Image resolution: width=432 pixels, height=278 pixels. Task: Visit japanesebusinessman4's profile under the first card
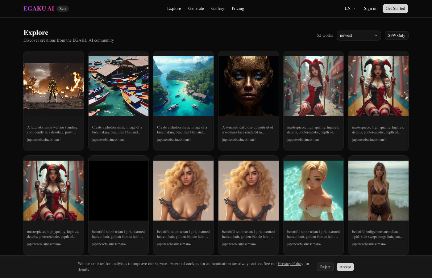(44, 140)
